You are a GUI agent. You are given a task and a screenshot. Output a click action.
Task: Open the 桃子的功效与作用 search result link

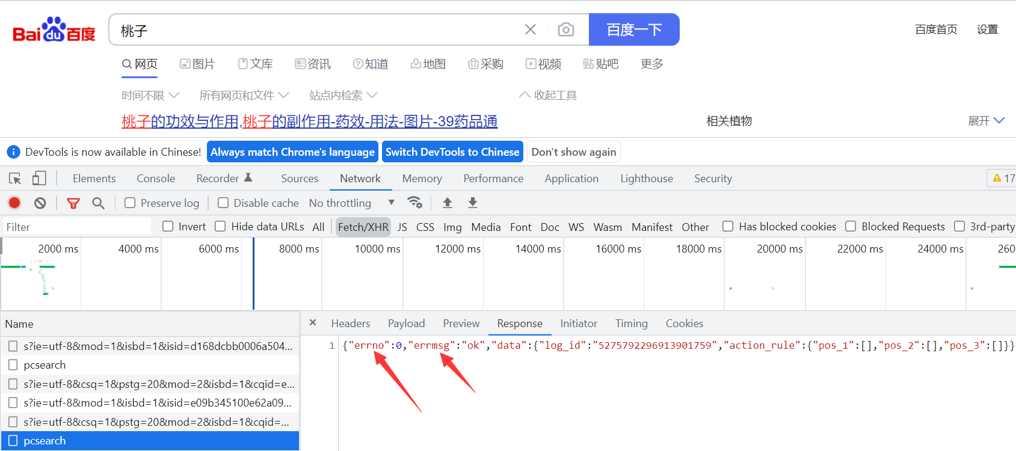(x=310, y=121)
